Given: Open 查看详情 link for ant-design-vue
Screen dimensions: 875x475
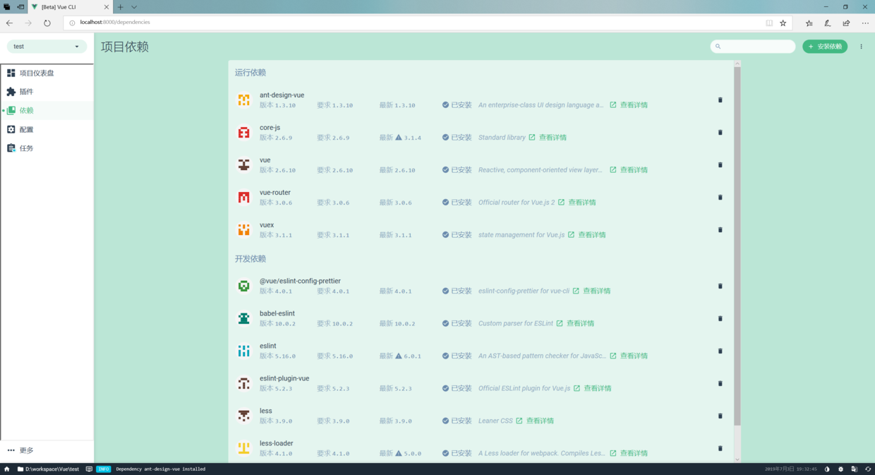Looking at the screenshot, I should [x=629, y=105].
